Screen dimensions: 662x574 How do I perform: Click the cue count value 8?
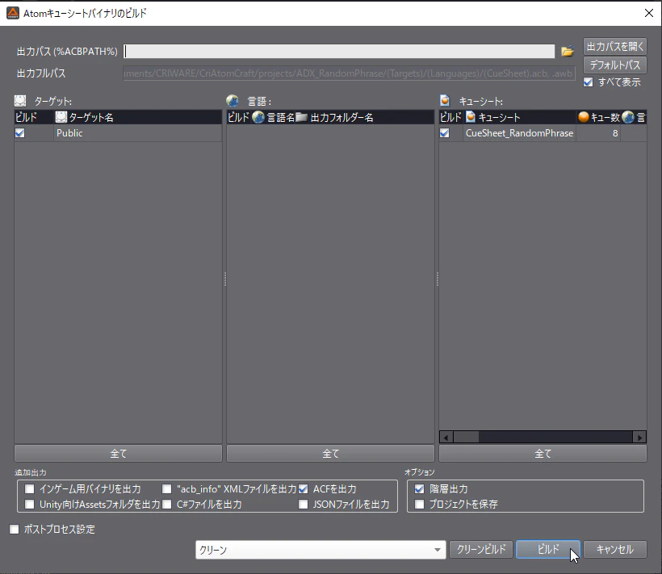coord(615,133)
